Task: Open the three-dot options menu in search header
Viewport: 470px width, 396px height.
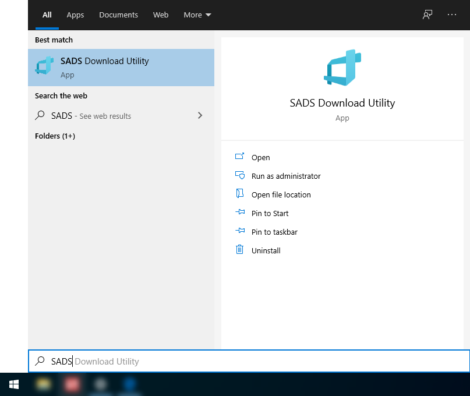Action: point(452,15)
